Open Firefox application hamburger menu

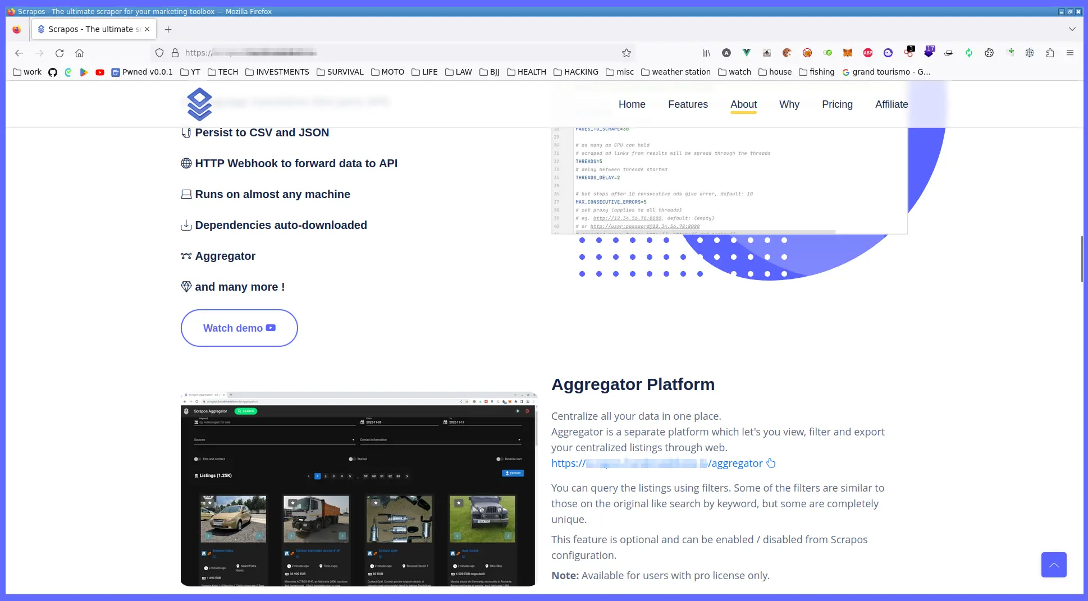coord(1070,53)
